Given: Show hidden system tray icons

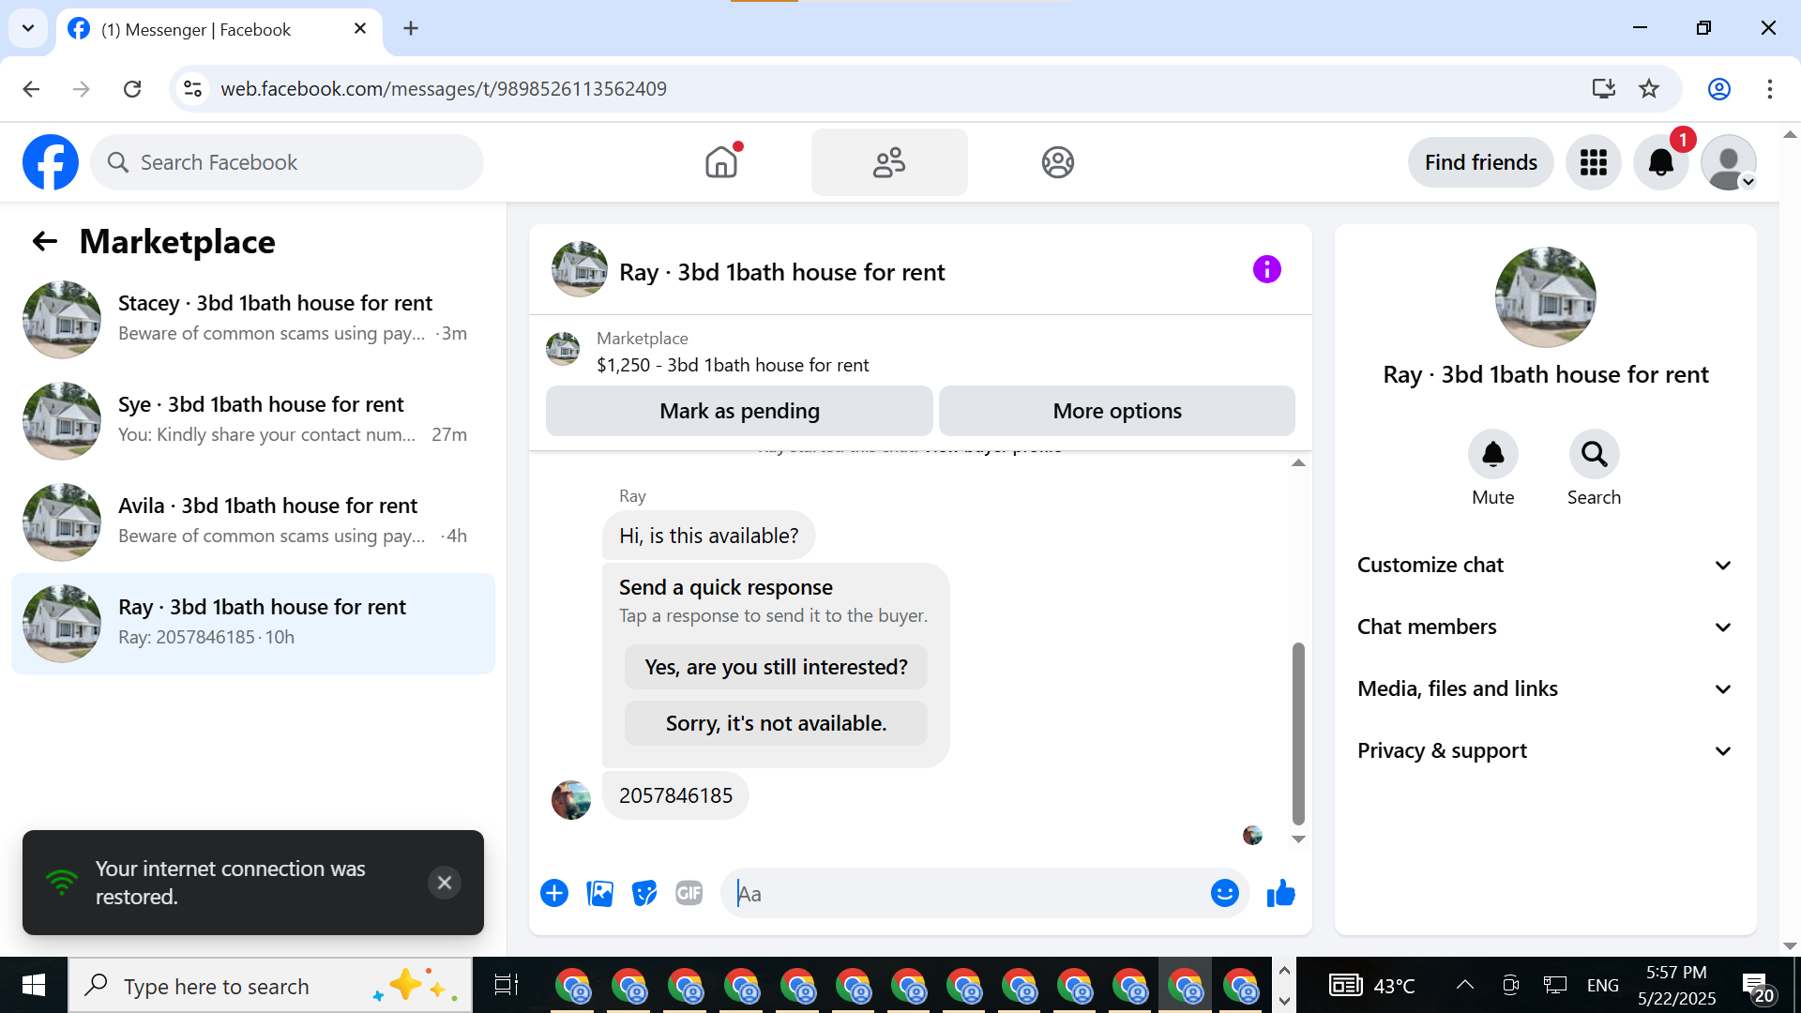Looking at the screenshot, I should 1464,985.
